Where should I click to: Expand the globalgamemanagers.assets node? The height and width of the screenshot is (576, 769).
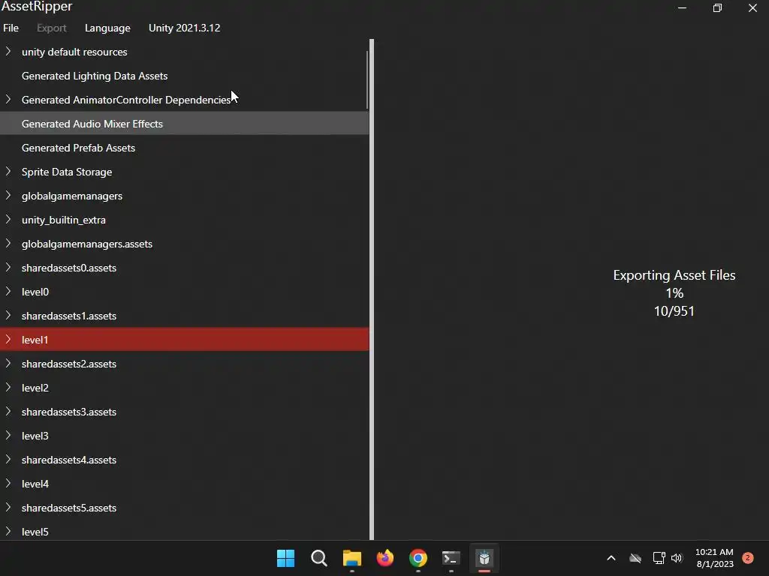tap(8, 243)
